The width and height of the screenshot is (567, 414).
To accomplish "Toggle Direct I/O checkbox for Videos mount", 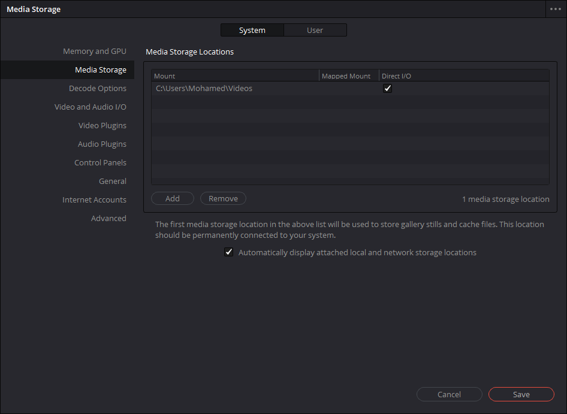I will pyautogui.click(x=387, y=89).
